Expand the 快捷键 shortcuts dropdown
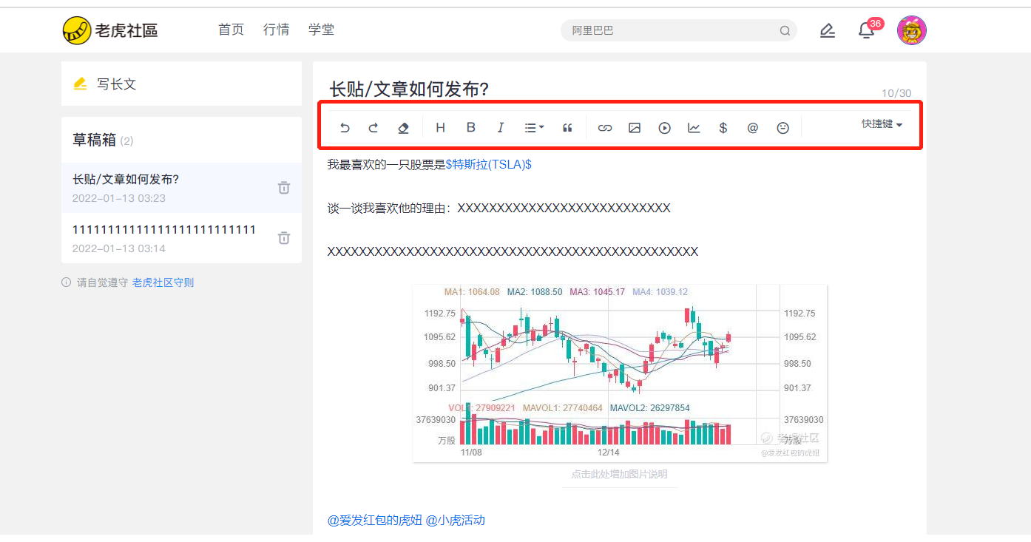The image size is (1031, 542). point(882,124)
